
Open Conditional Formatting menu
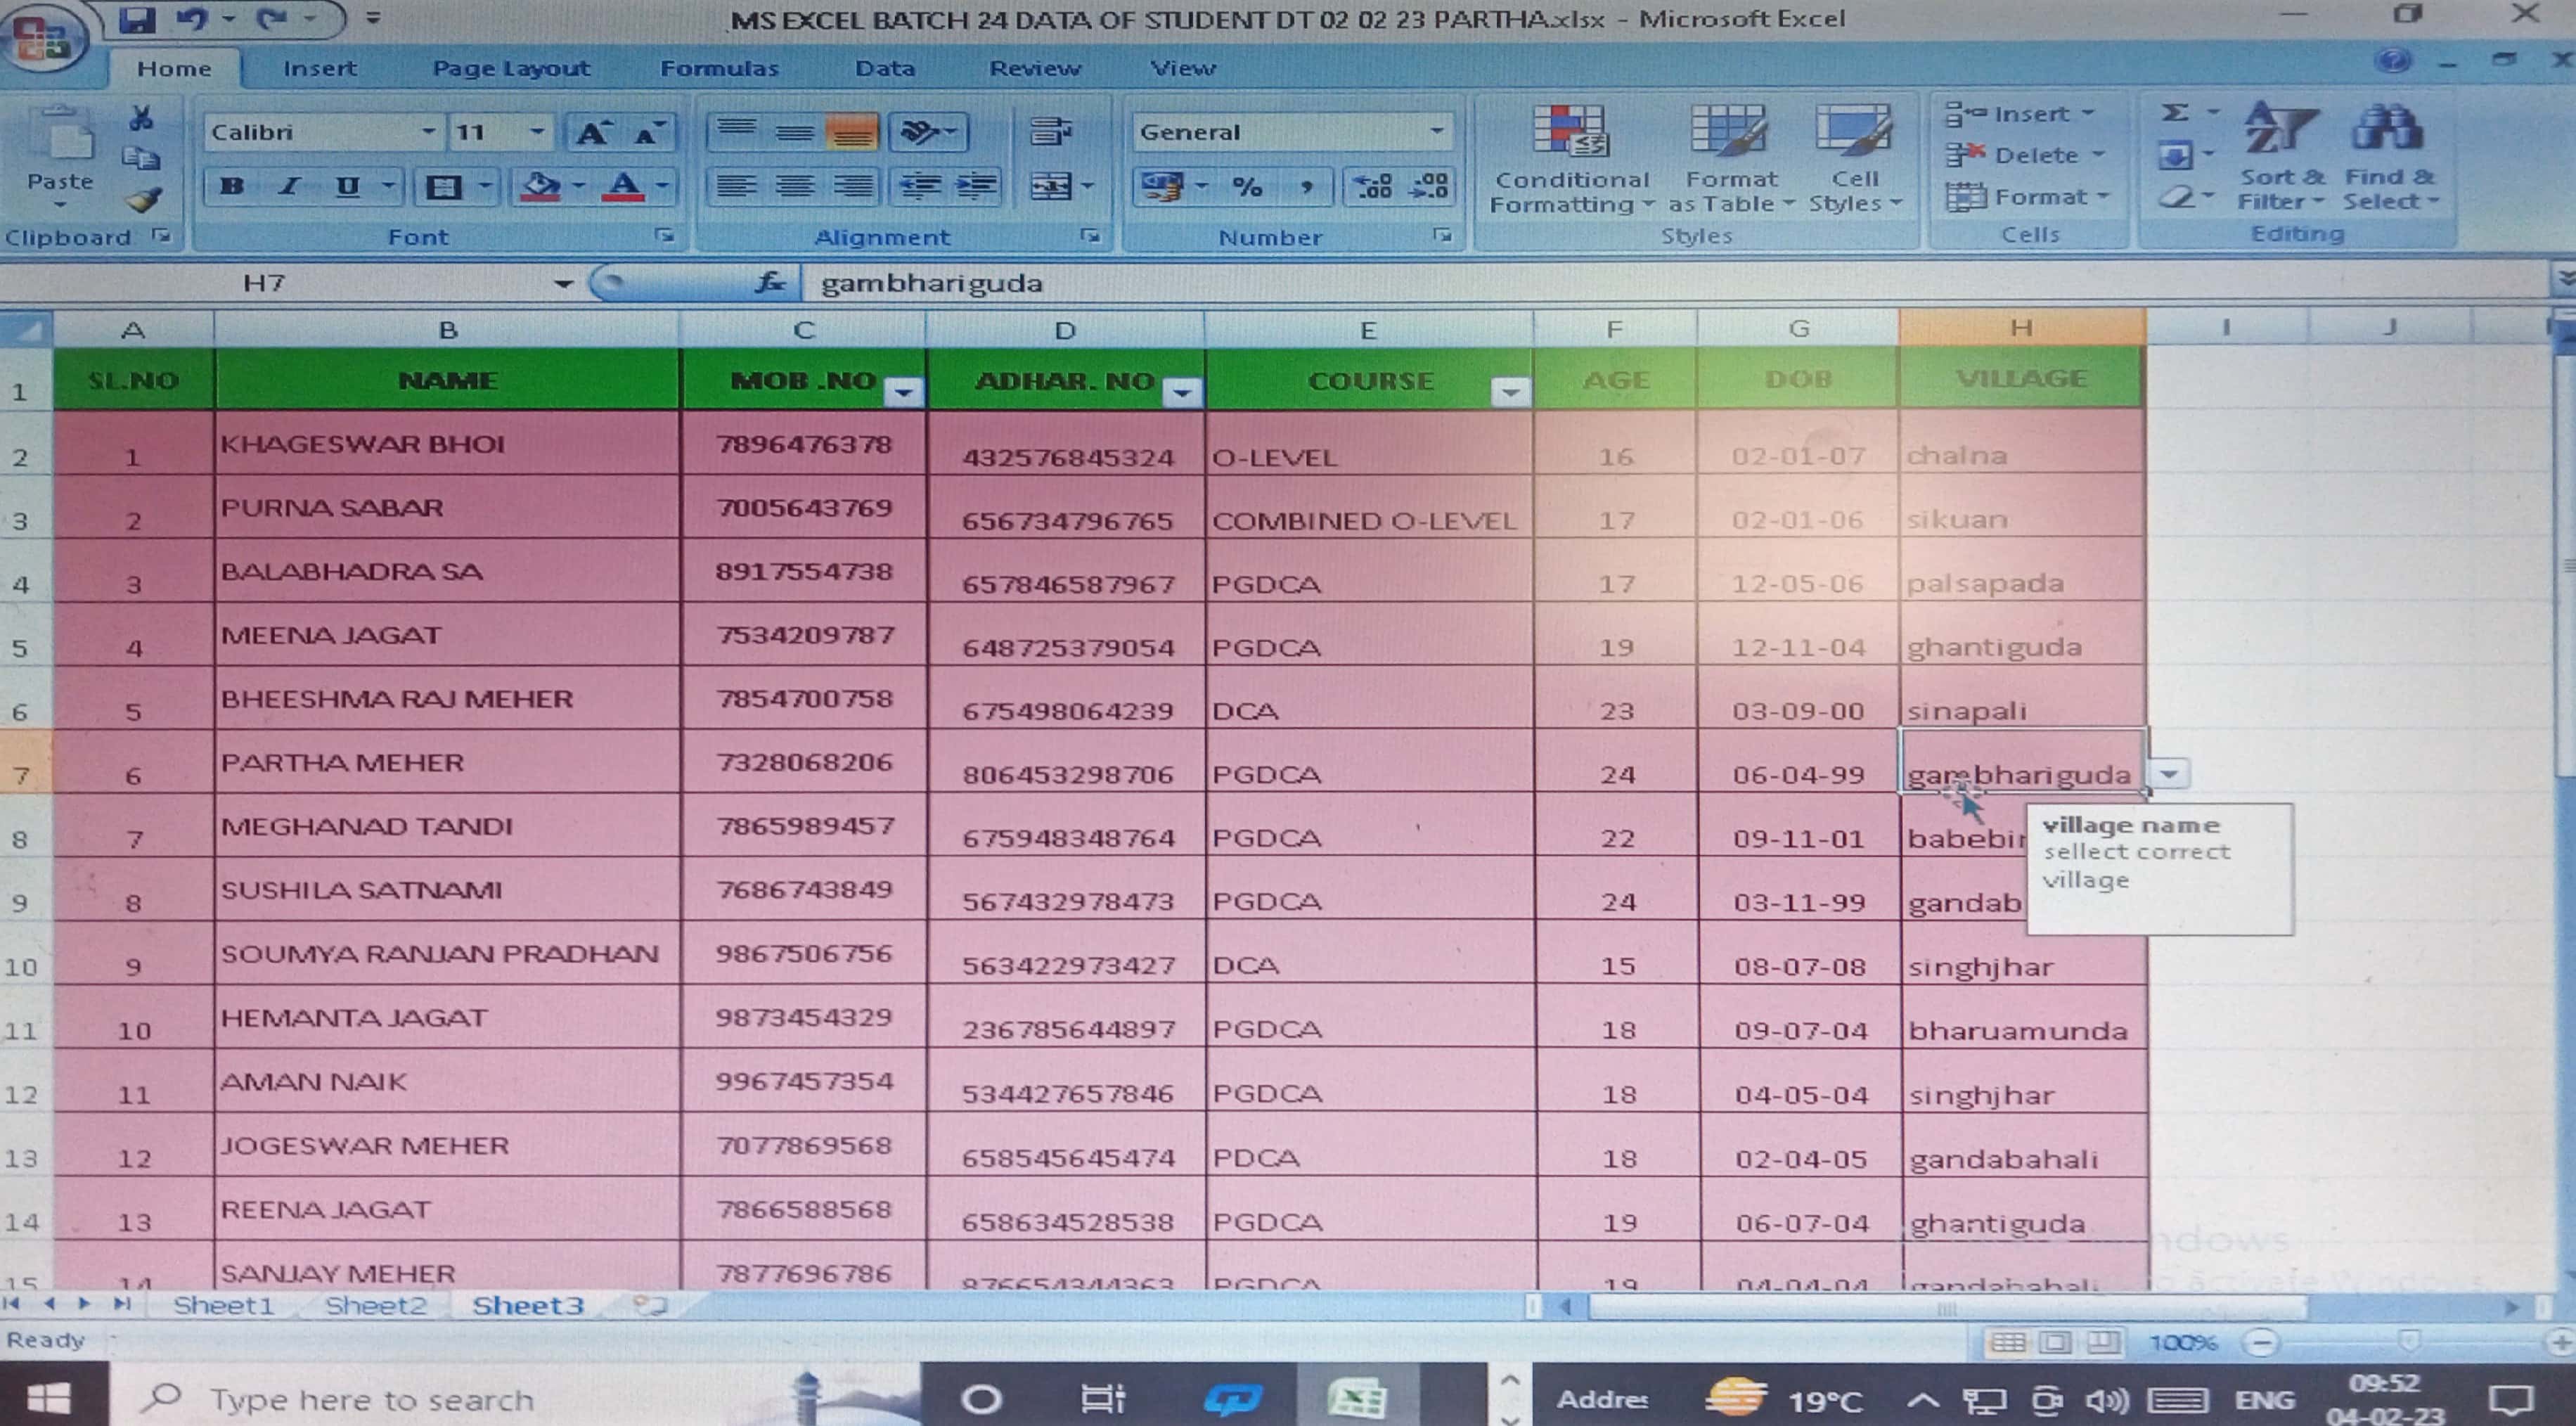pyautogui.click(x=1571, y=162)
